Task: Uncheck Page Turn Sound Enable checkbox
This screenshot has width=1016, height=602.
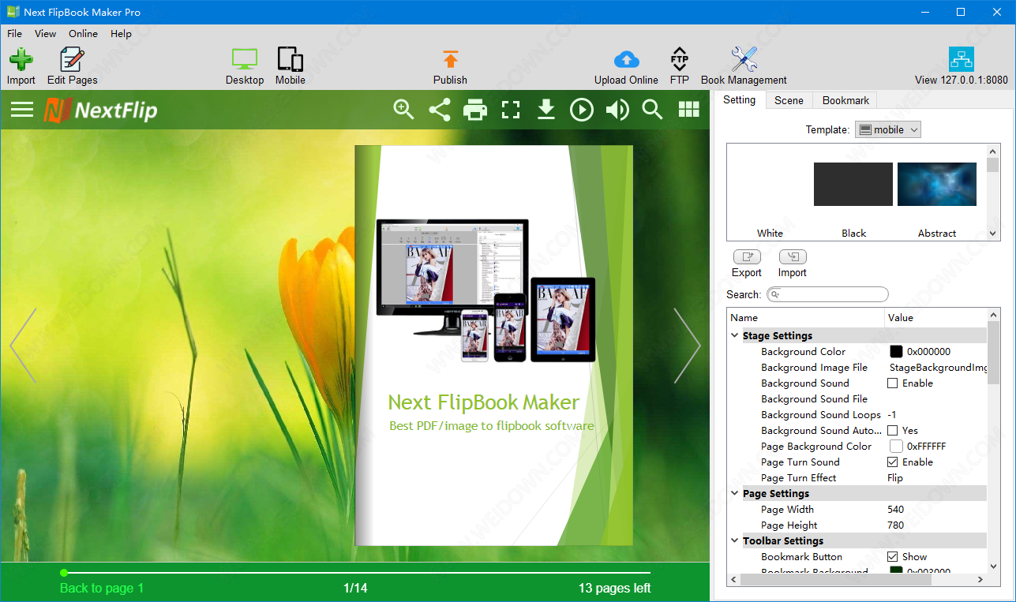Action: coord(893,462)
